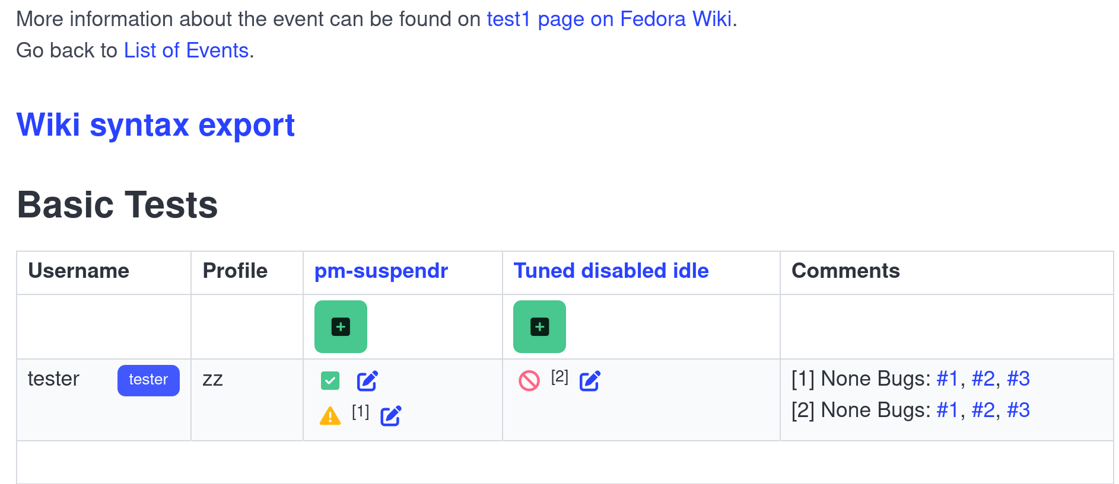The height and width of the screenshot is (484, 1119).
Task: Open bug #1 in comment [2]
Action: pos(948,410)
